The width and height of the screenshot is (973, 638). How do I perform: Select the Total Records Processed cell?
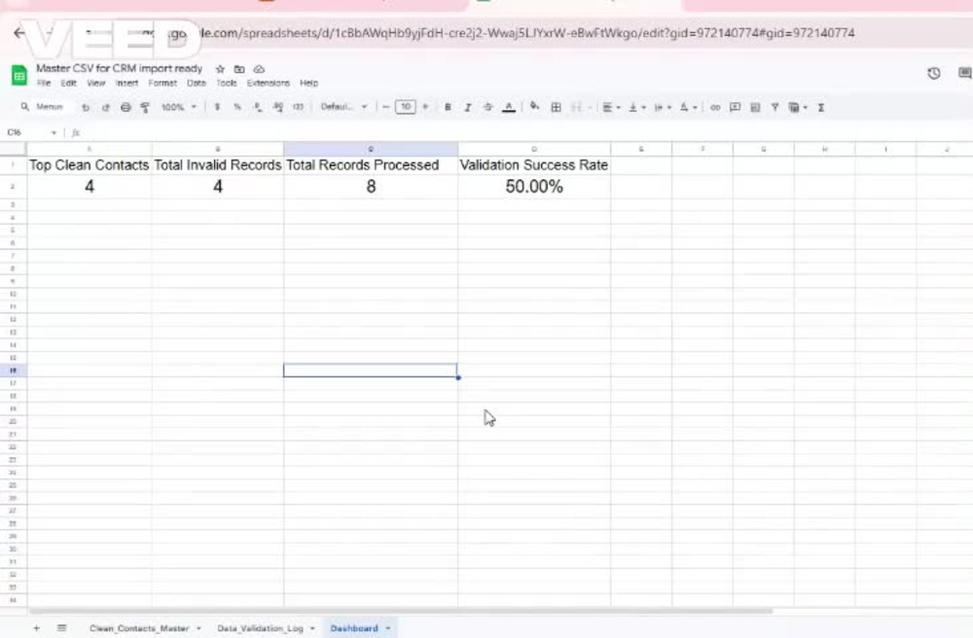[x=371, y=165]
